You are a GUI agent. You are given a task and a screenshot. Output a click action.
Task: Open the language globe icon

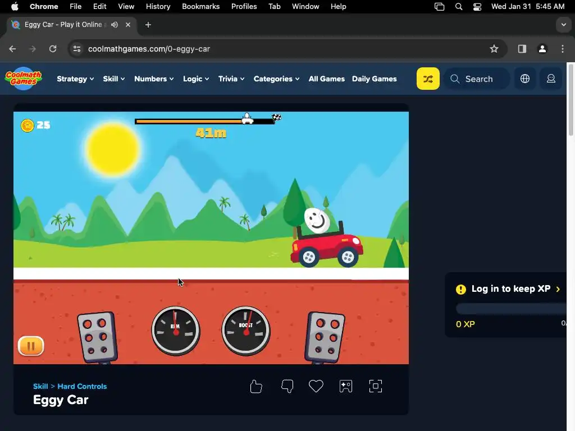tap(525, 79)
